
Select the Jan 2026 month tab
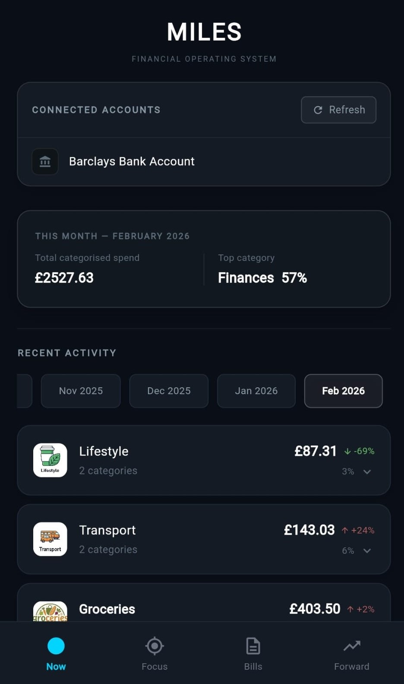point(256,391)
